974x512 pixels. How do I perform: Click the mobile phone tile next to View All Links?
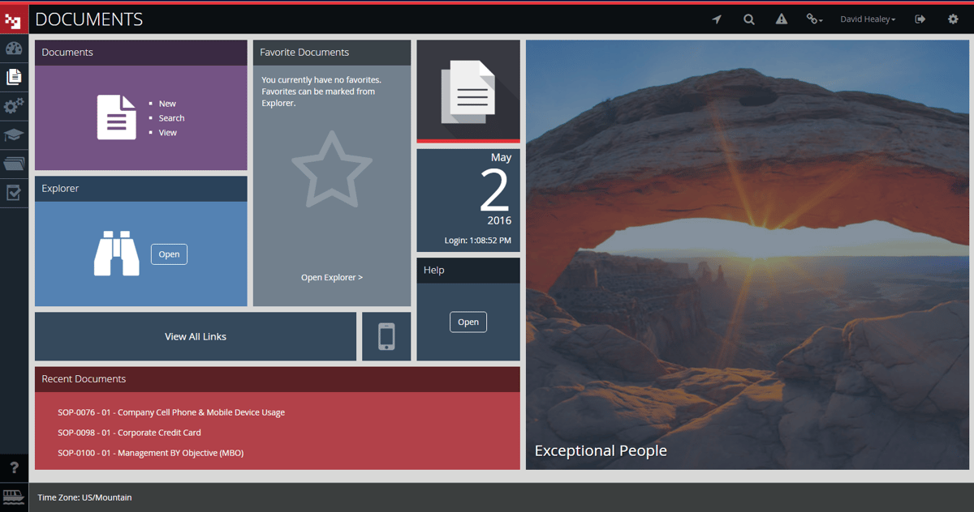coord(386,336)
